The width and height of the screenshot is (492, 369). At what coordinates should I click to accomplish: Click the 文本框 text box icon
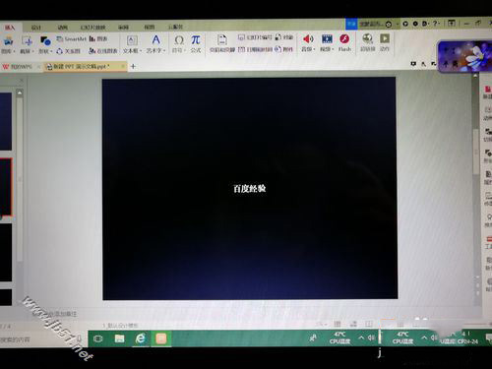tap(132, 40)
